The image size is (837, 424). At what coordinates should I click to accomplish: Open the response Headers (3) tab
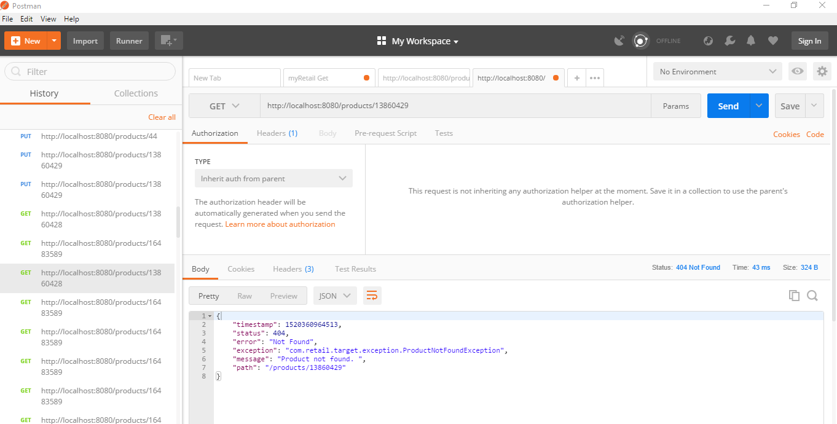click(293, 269)
